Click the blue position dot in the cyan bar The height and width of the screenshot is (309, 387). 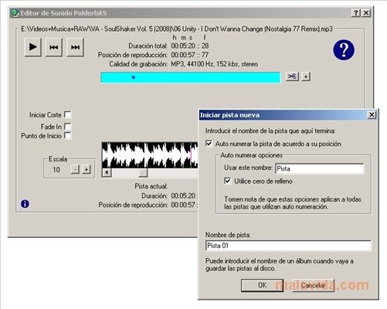click(x=134, y=77)
